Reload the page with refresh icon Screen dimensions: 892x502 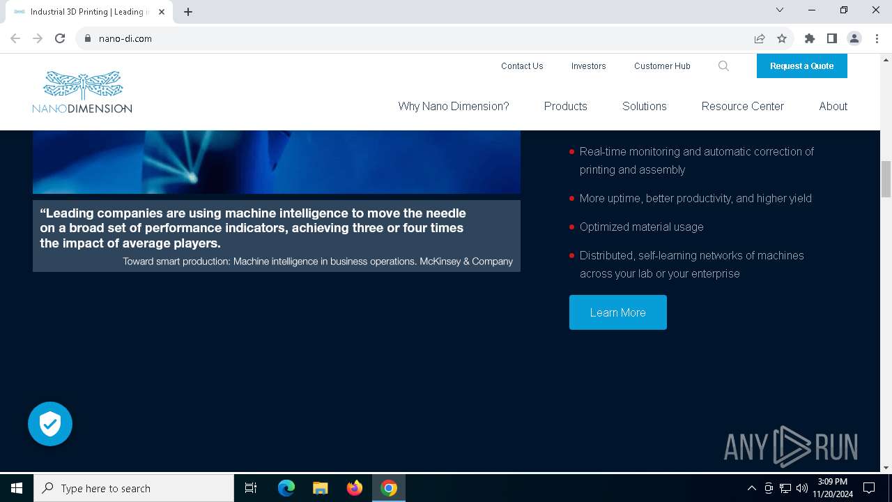coord(60,38)
